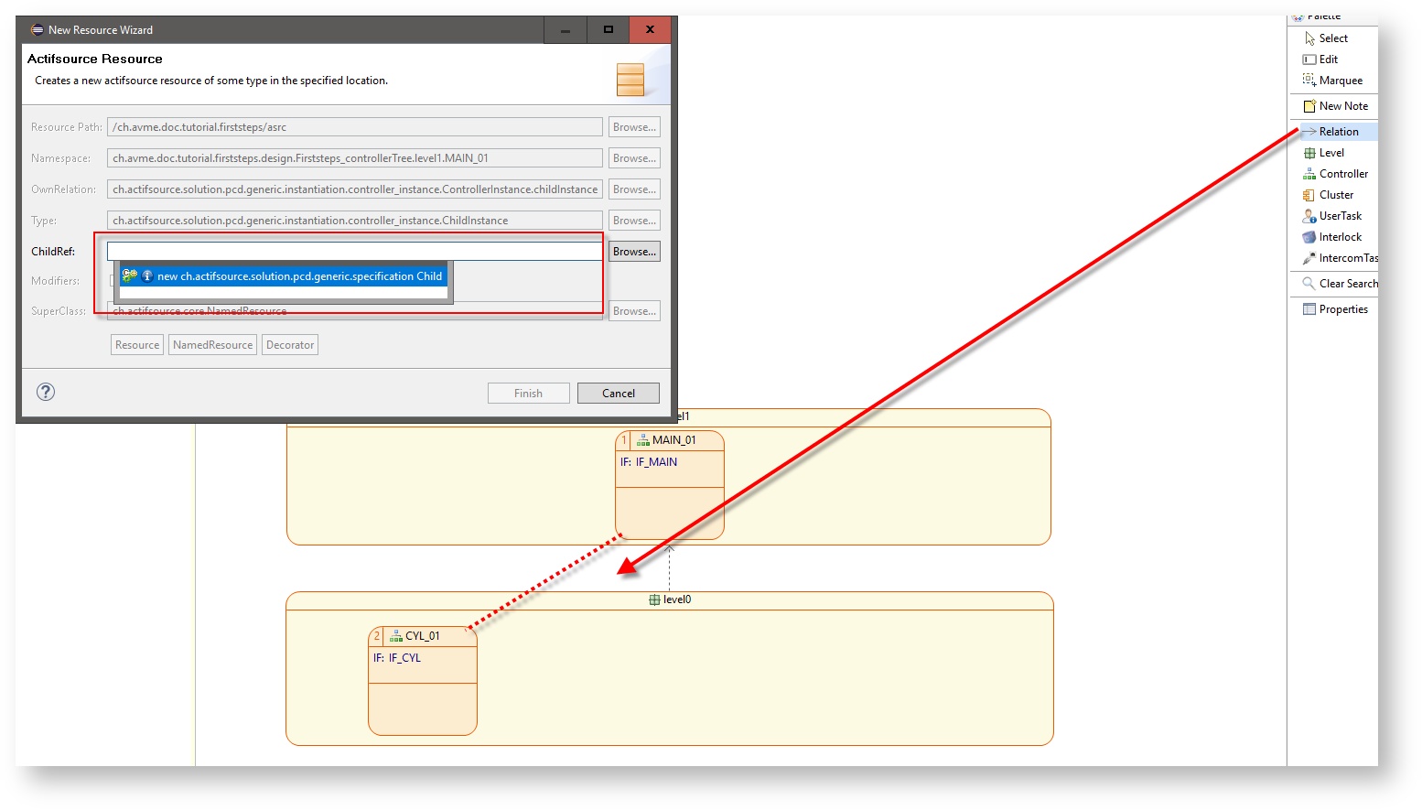Click Clear Search in the palette
This screenshot has height=810, width=1422.
(1346, 284)
